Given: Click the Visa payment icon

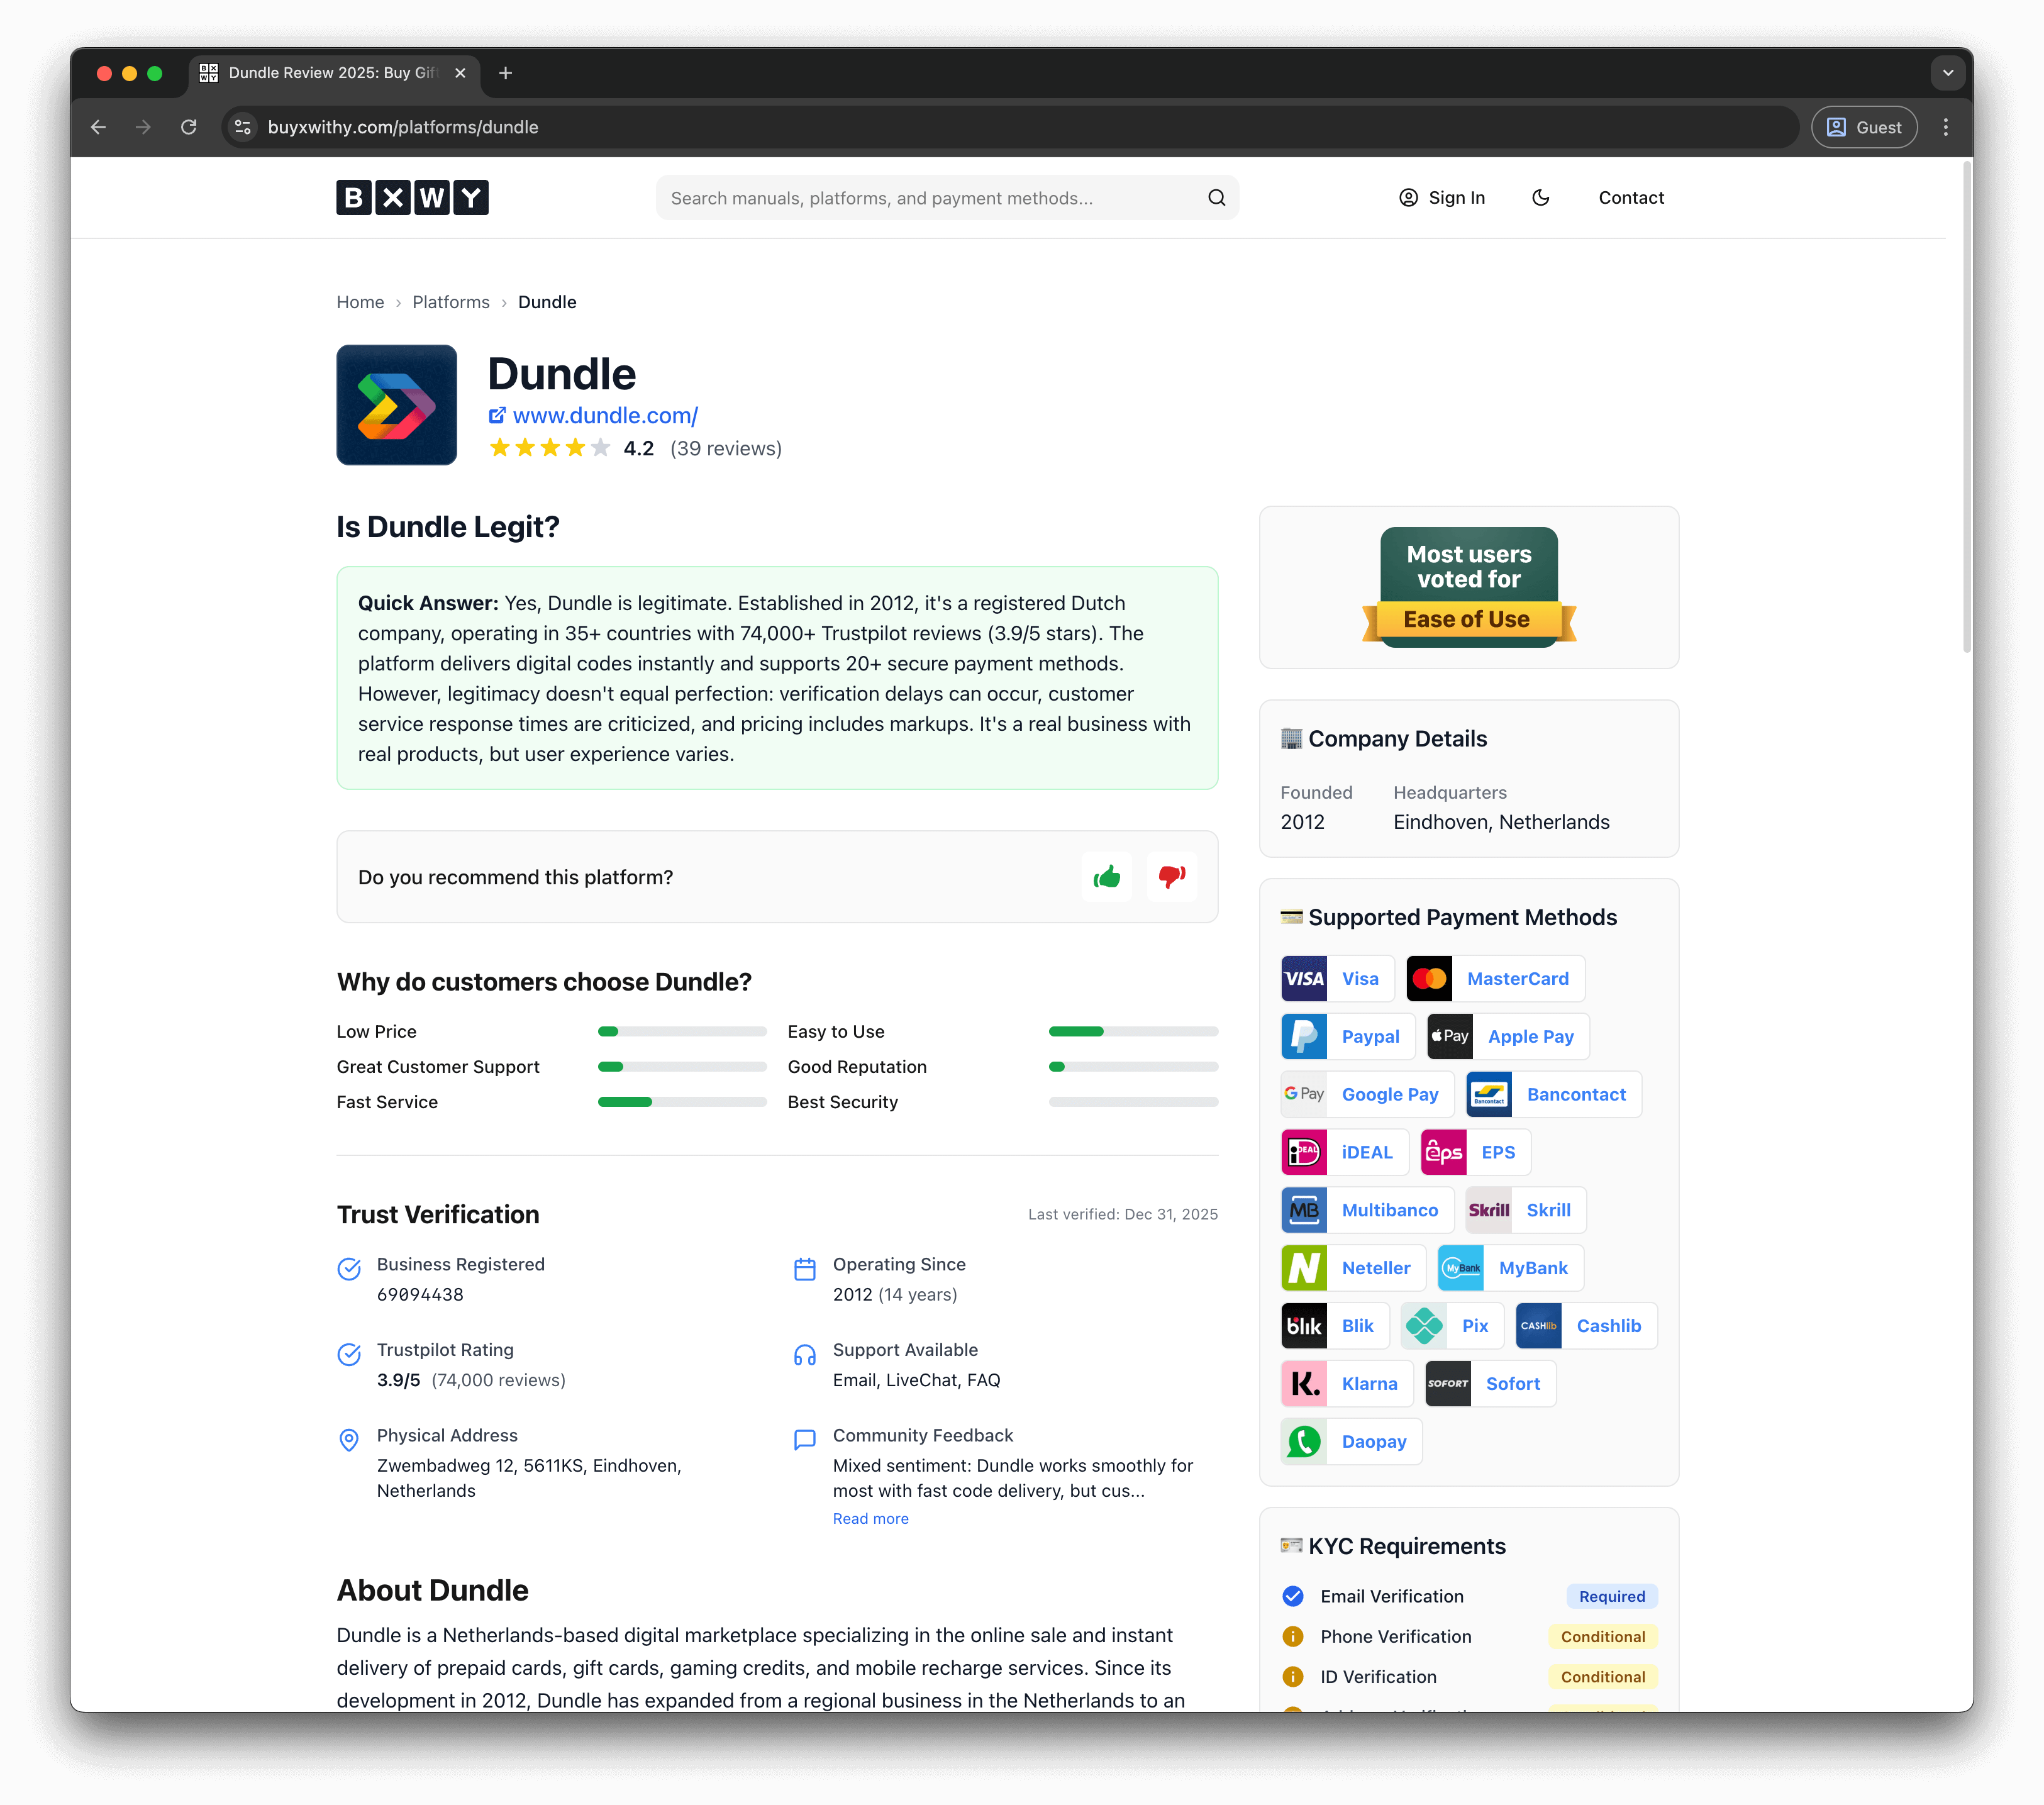Looking at the screenshot, I should [x=1304, y=978].
